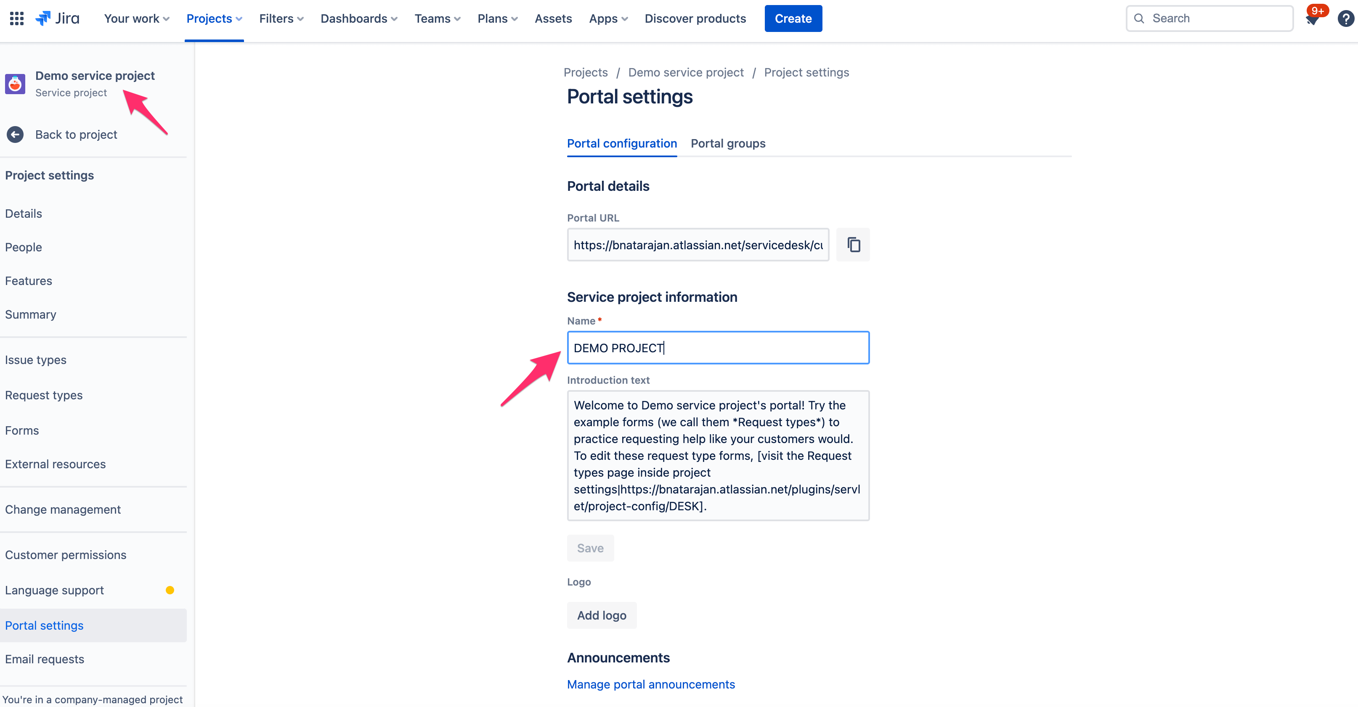
Task: Open the help icon
Action: pos(1345,18)
